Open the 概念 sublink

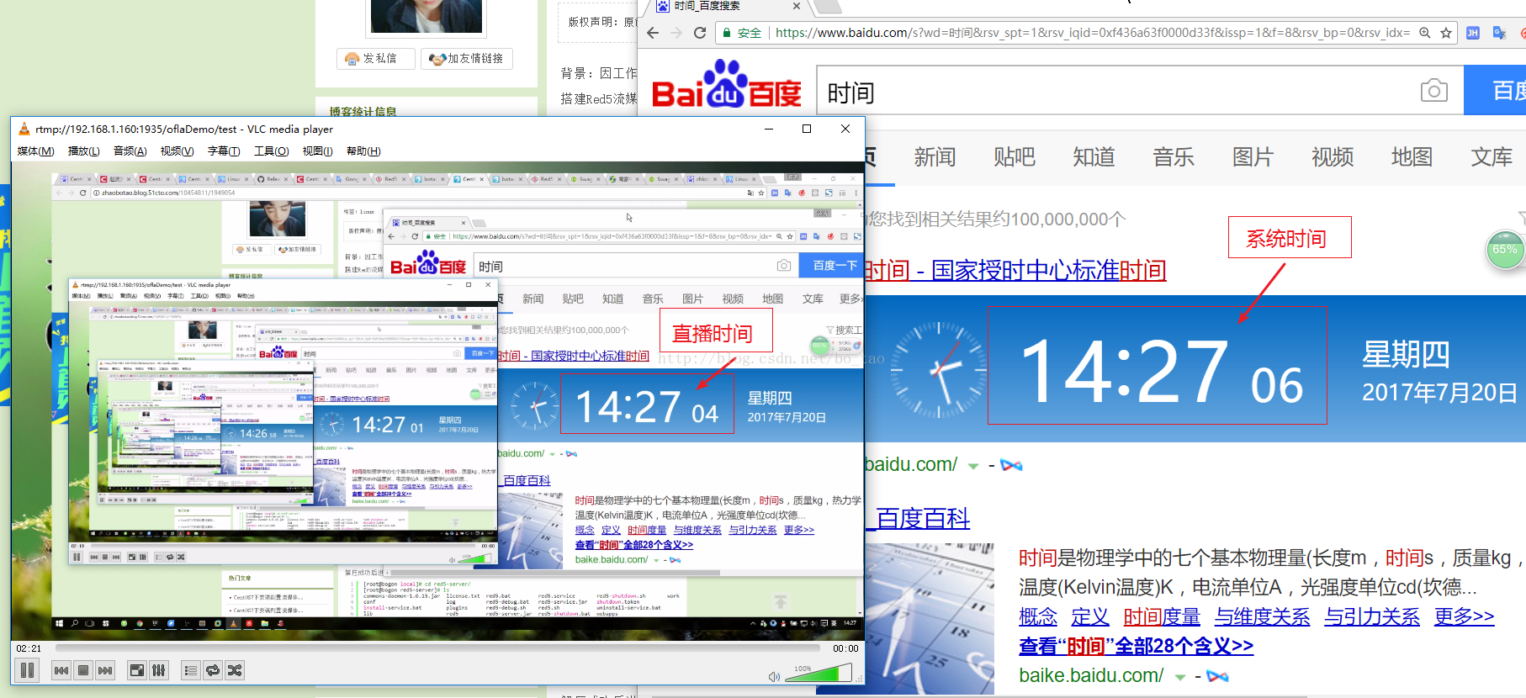1038,617
